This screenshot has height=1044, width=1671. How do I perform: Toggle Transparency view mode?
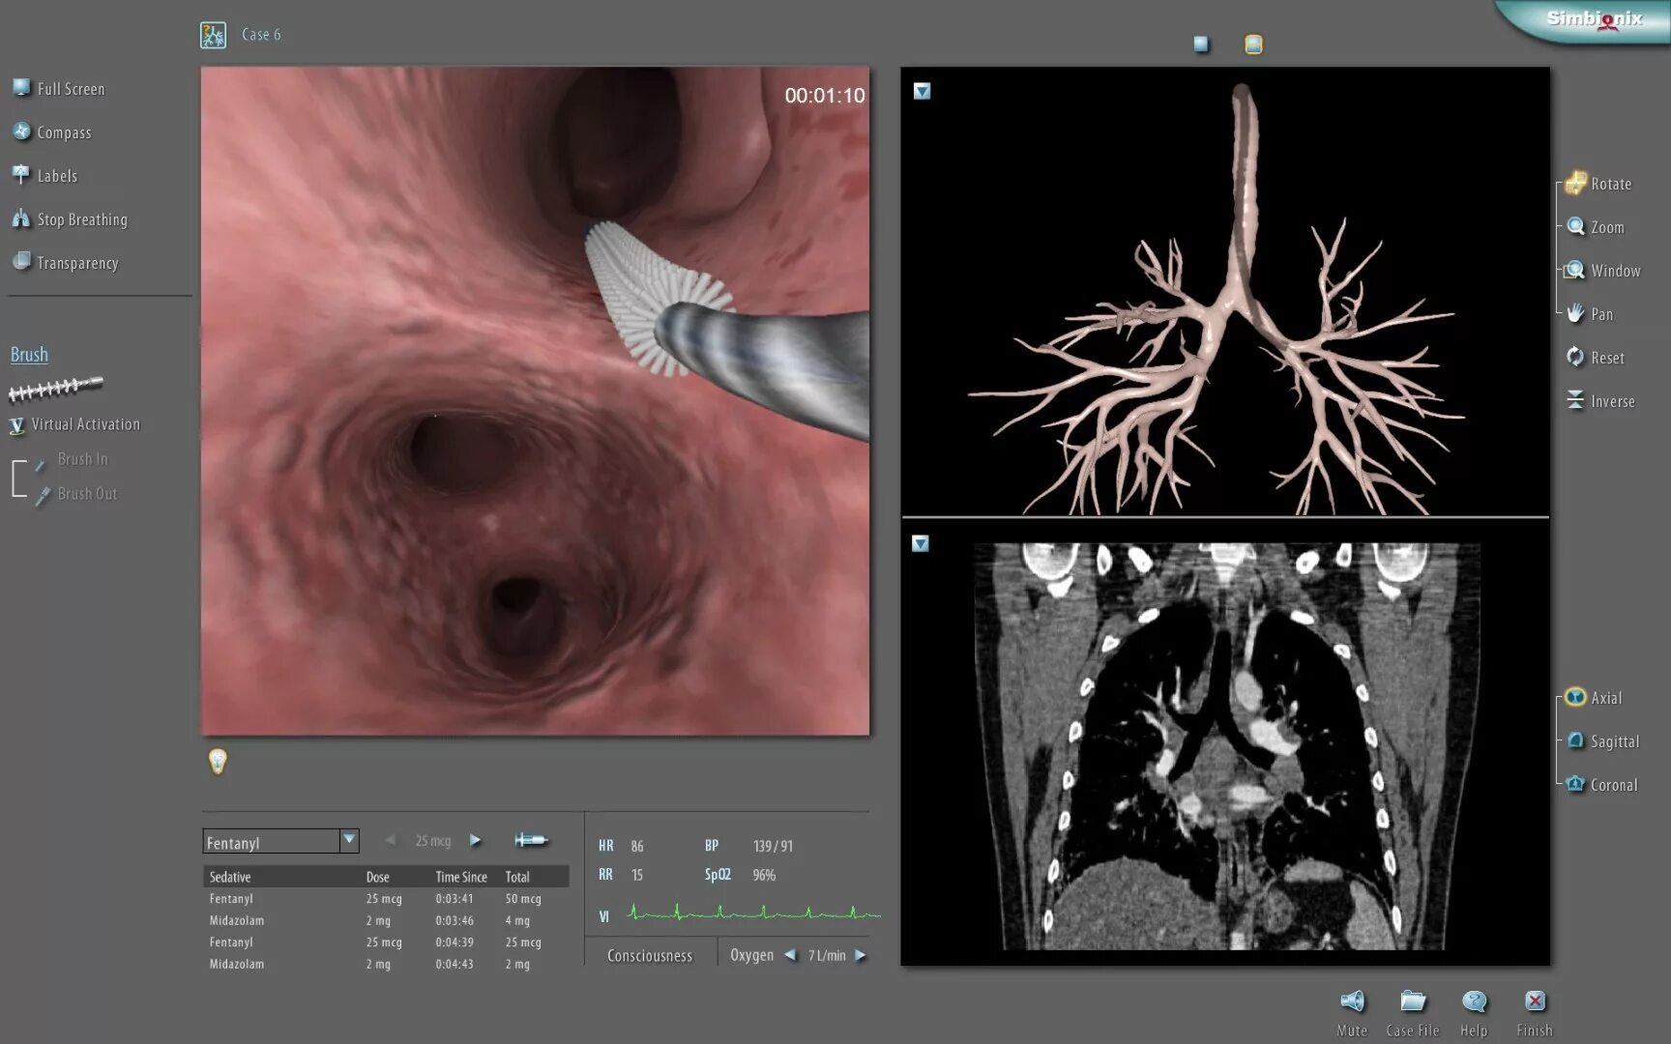tap(21, 261)
